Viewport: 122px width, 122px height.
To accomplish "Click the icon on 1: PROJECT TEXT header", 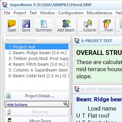I will click(77, 41).
